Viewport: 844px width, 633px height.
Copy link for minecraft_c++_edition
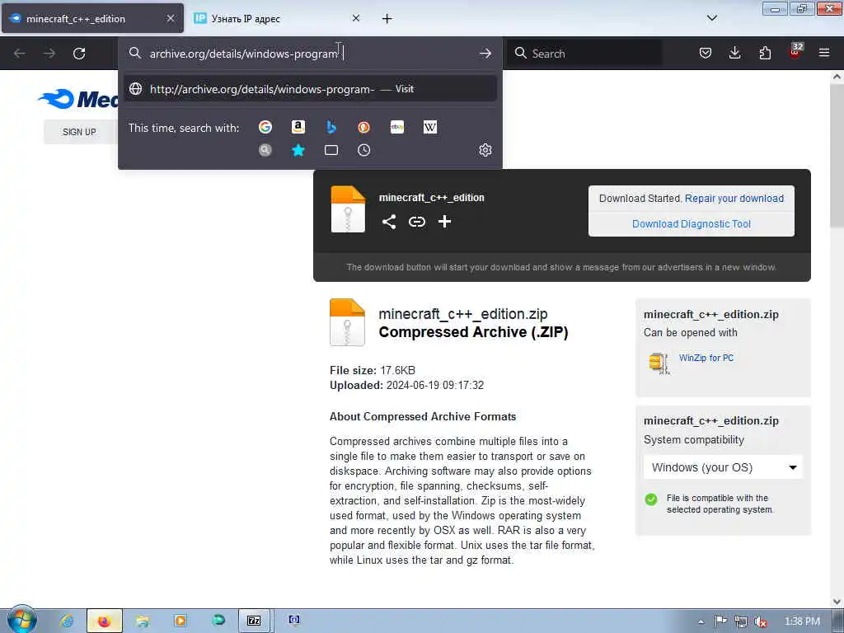pyautogui.click(x=416, y=222)
